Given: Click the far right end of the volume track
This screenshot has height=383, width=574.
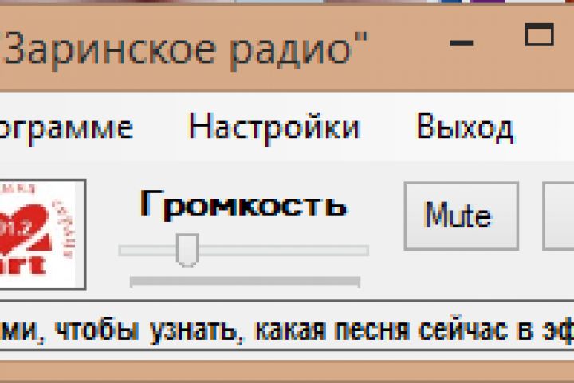Looking at the screenshot, I should [x=366, y=251].
